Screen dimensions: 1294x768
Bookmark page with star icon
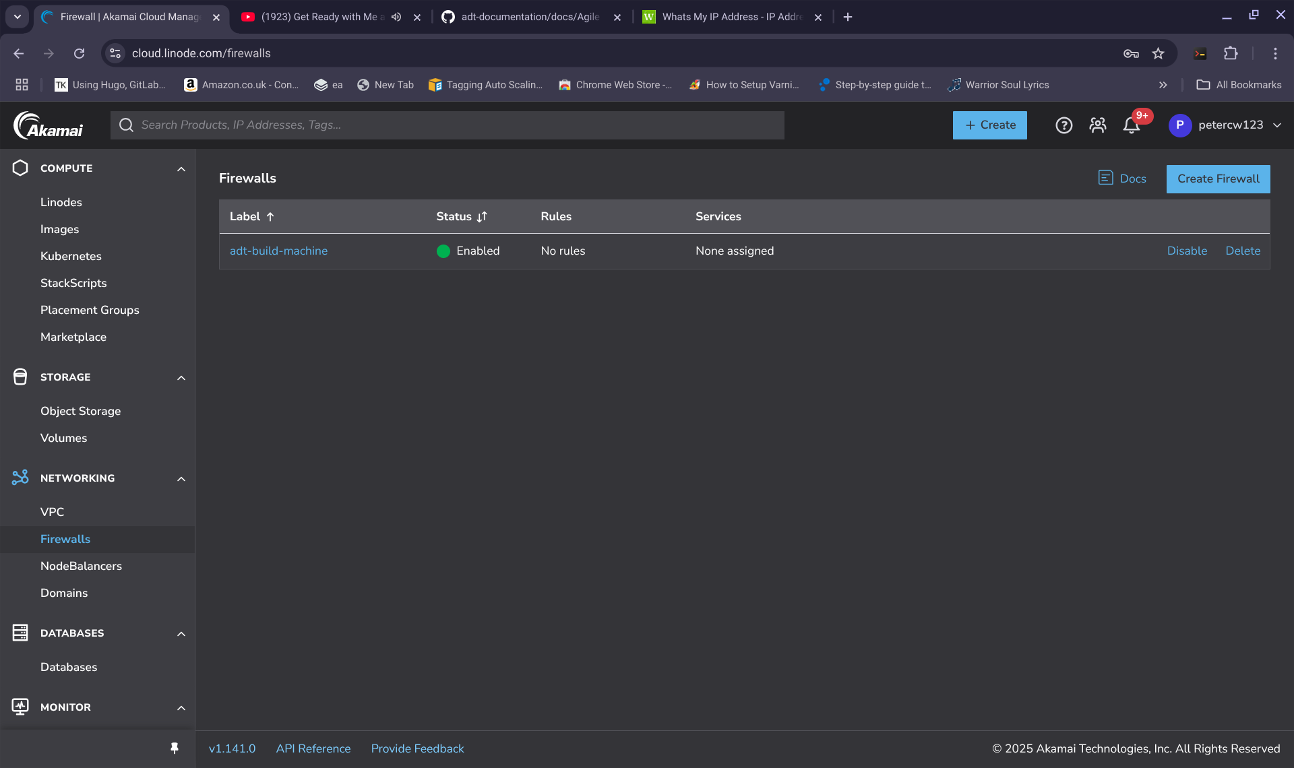(x=1158, y=53)
